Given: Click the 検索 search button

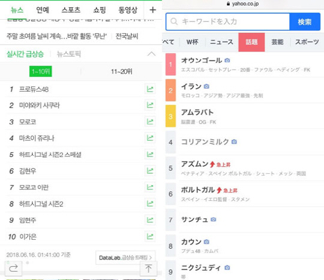Looking at the screenshot, I should tap(305, 22).
